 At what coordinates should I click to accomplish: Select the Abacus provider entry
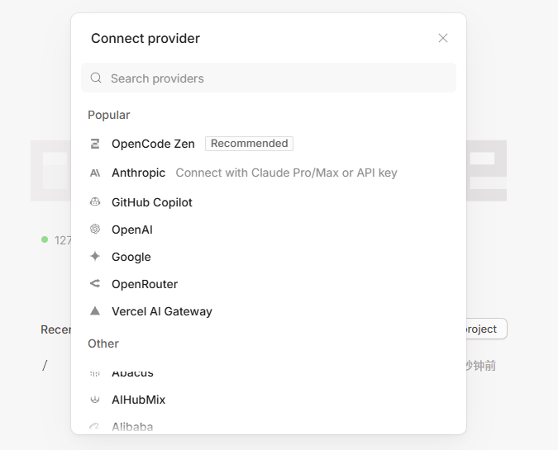(132, 374)
